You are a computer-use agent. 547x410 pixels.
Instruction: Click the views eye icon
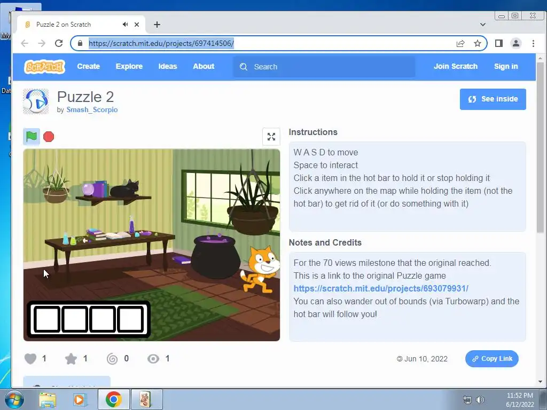pos(153,358)
